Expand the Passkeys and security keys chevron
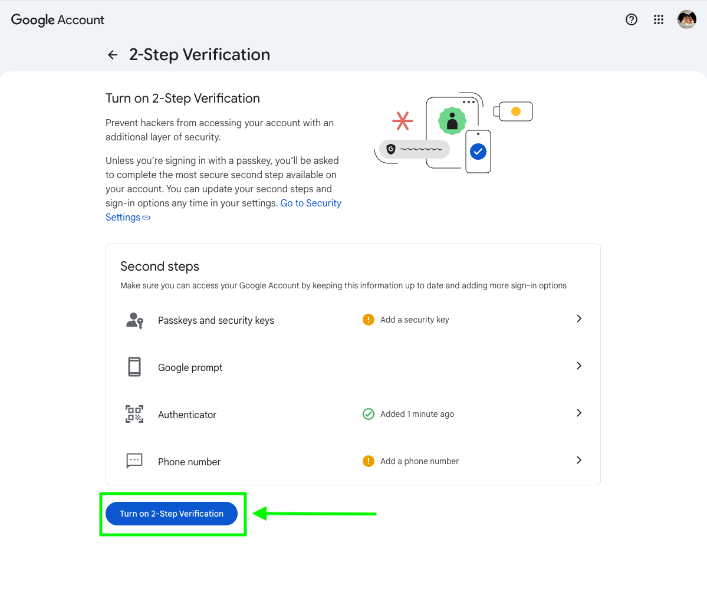This screenshot has width=707, height=595. 578,318
